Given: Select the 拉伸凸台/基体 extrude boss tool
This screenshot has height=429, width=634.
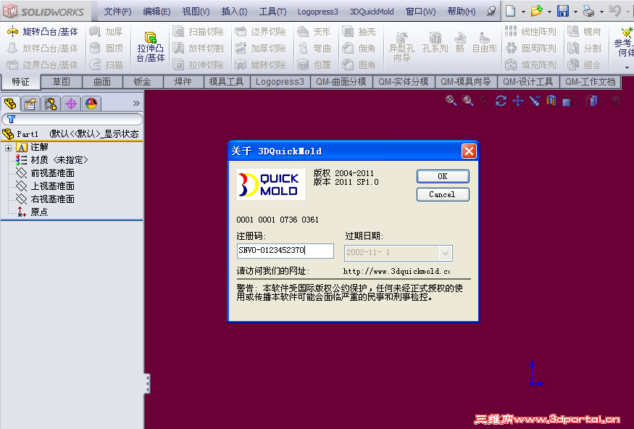Looking at the screenshot, I should [x=151, y=48].
